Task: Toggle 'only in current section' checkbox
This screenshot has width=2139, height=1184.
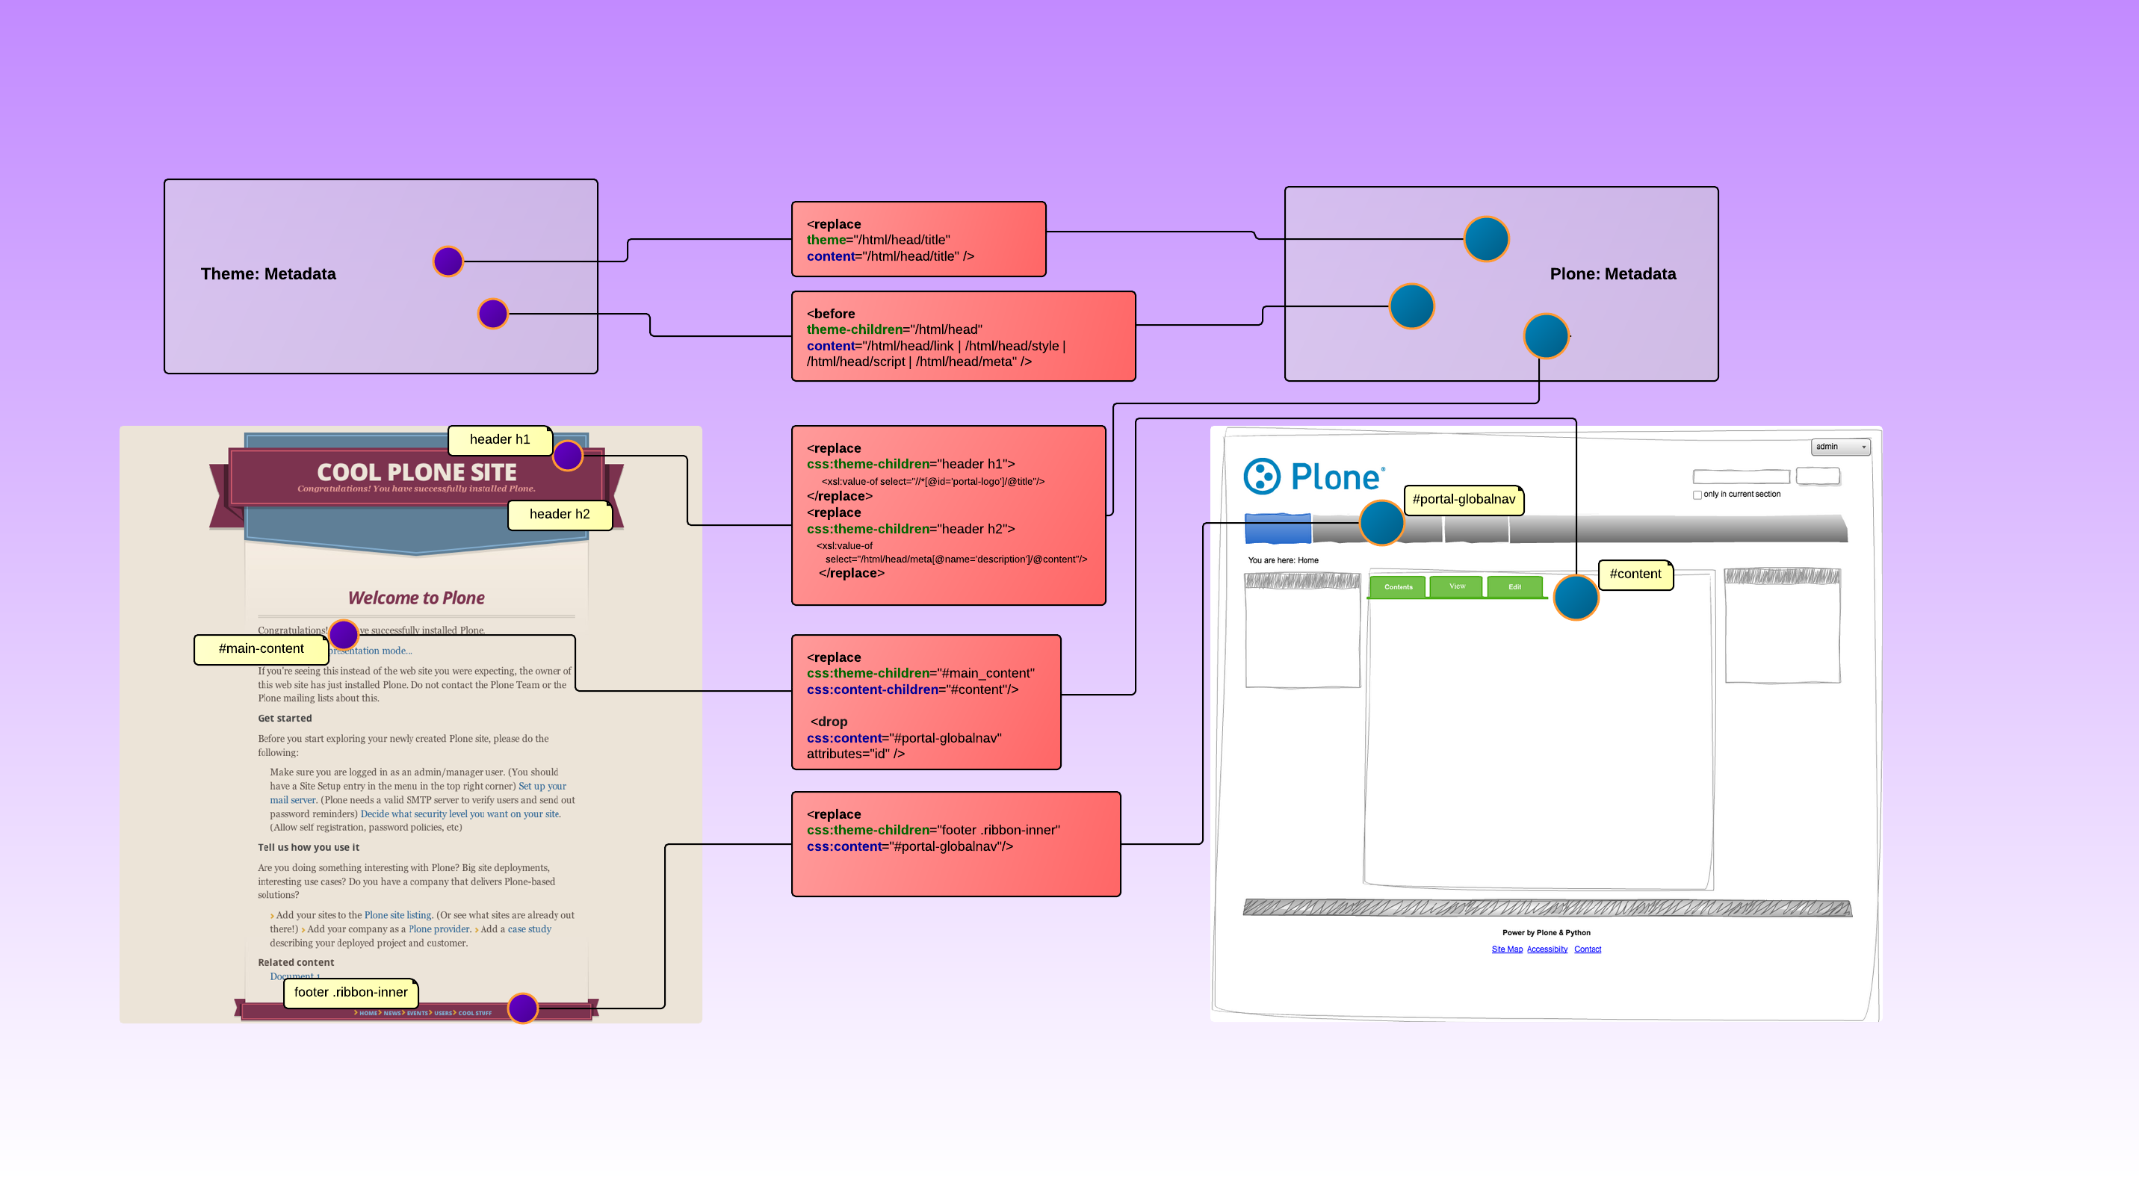Action: [x=1697, y=495]
